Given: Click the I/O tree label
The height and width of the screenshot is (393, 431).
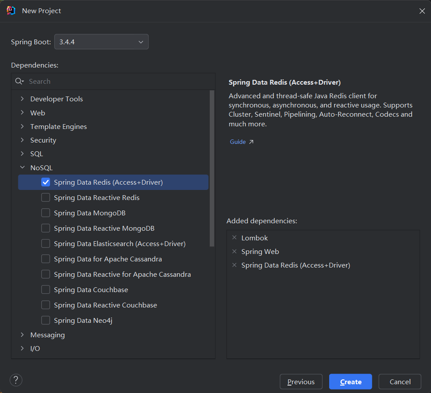Looking at the screenshot, I should pos(35,349).
